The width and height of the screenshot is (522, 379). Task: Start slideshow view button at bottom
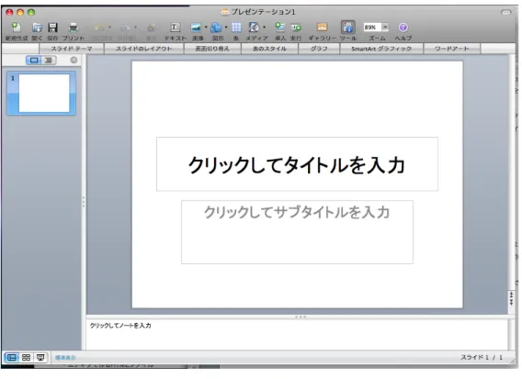[x=40, y=358]
